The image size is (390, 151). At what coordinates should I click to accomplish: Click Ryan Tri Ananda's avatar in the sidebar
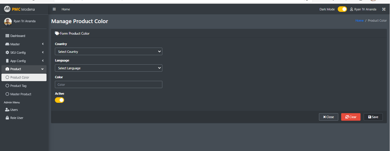(x=8, y=22)
